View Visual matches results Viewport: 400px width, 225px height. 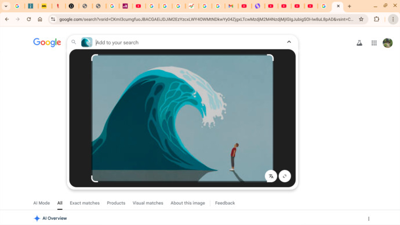[148, 203]
